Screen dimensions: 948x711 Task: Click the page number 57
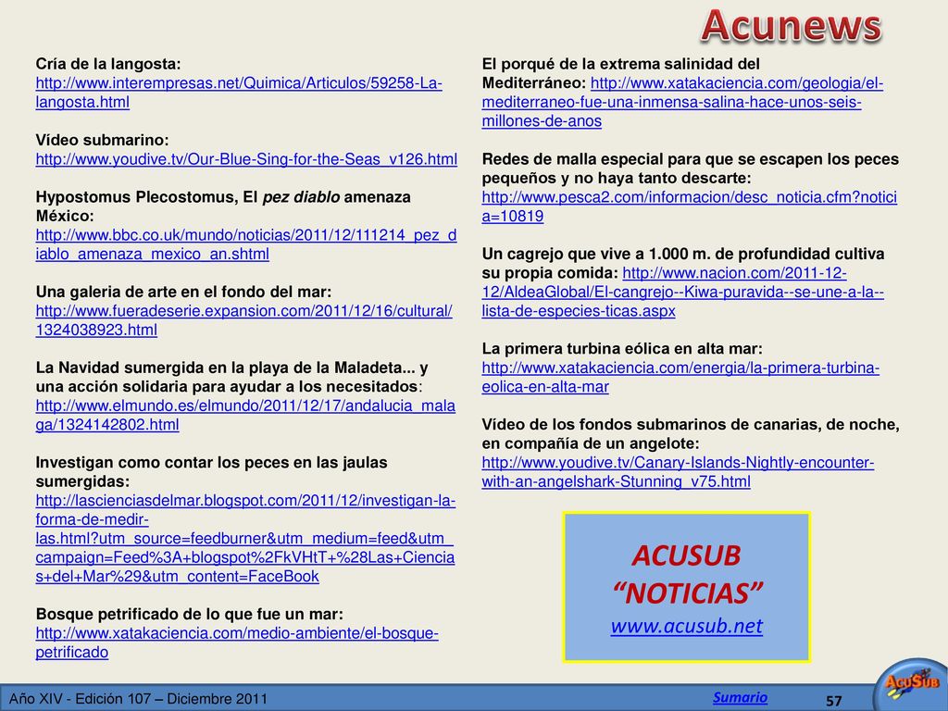(834, 701)
